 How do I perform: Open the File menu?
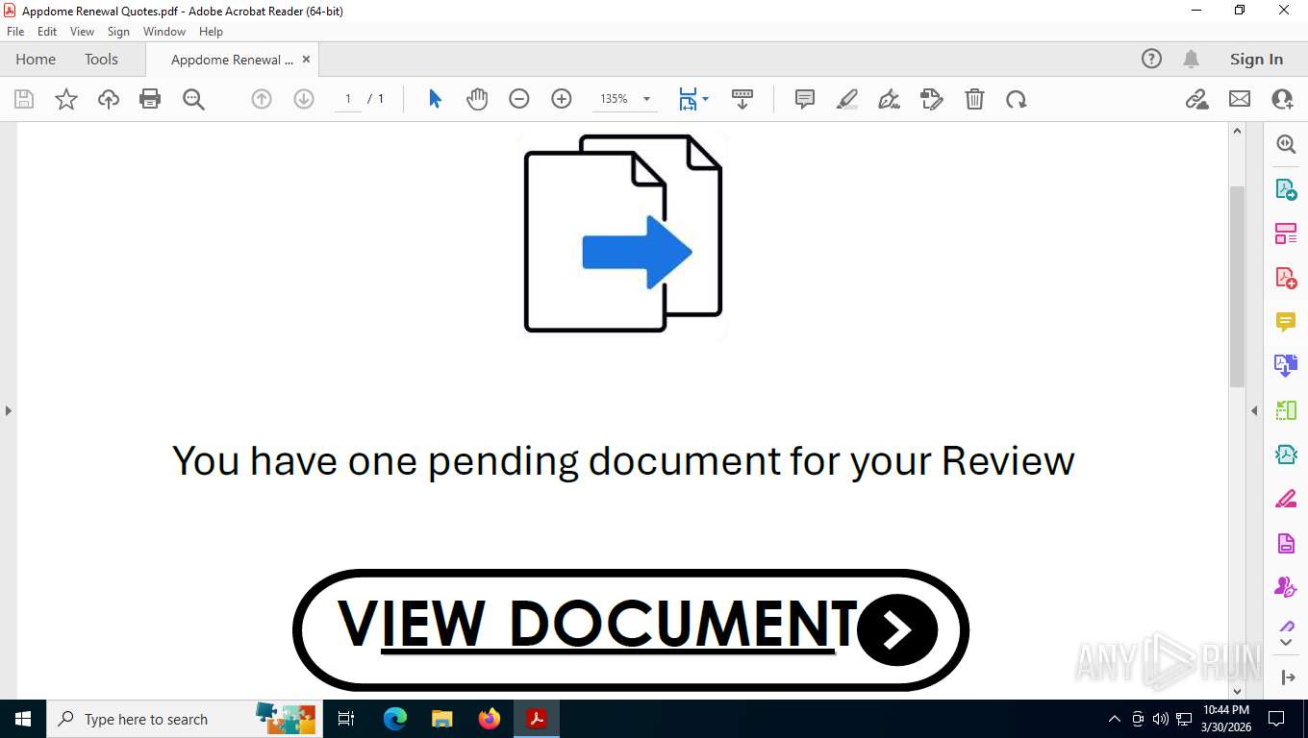[x=15, y=32]
